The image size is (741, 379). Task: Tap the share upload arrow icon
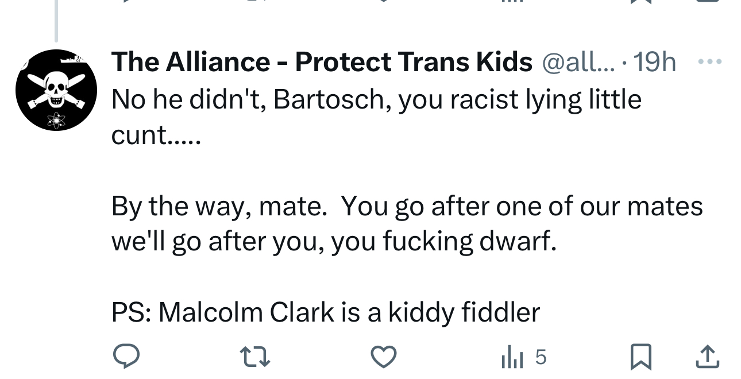click(707, 357)
